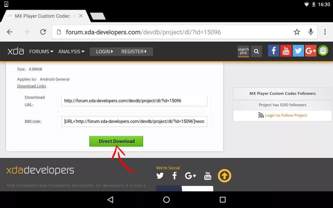
Task: Open the LOGIN menu
Action: [105, 52]
